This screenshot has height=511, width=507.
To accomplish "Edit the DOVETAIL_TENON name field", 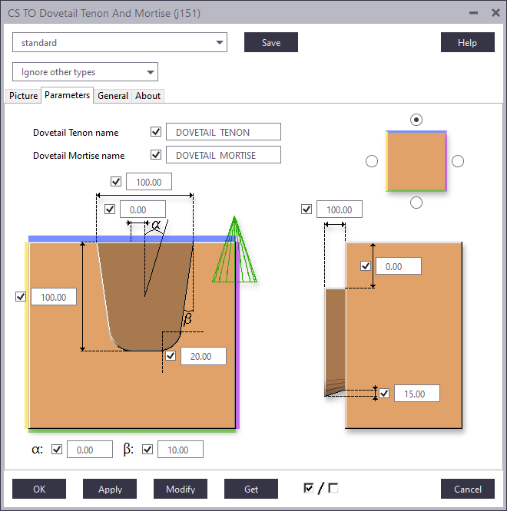I will tap(224, 132).
